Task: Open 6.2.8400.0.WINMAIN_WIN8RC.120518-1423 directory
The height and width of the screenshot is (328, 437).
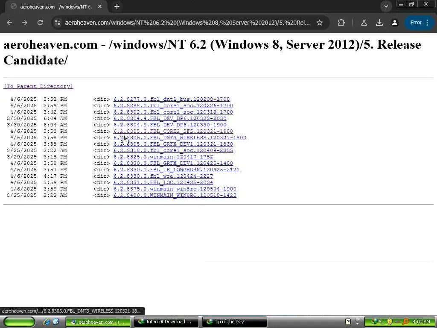Action: 175,195
